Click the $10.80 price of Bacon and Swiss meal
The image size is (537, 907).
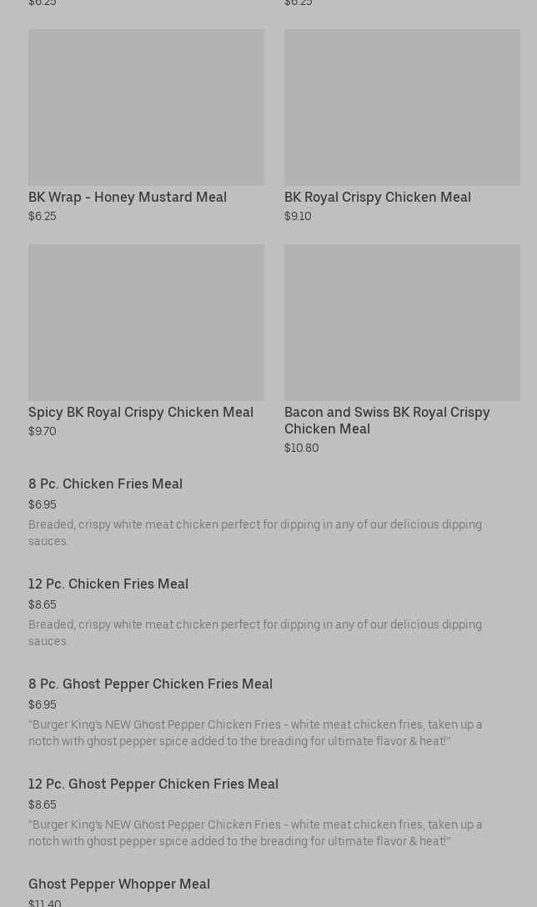(x=301, y=448)
